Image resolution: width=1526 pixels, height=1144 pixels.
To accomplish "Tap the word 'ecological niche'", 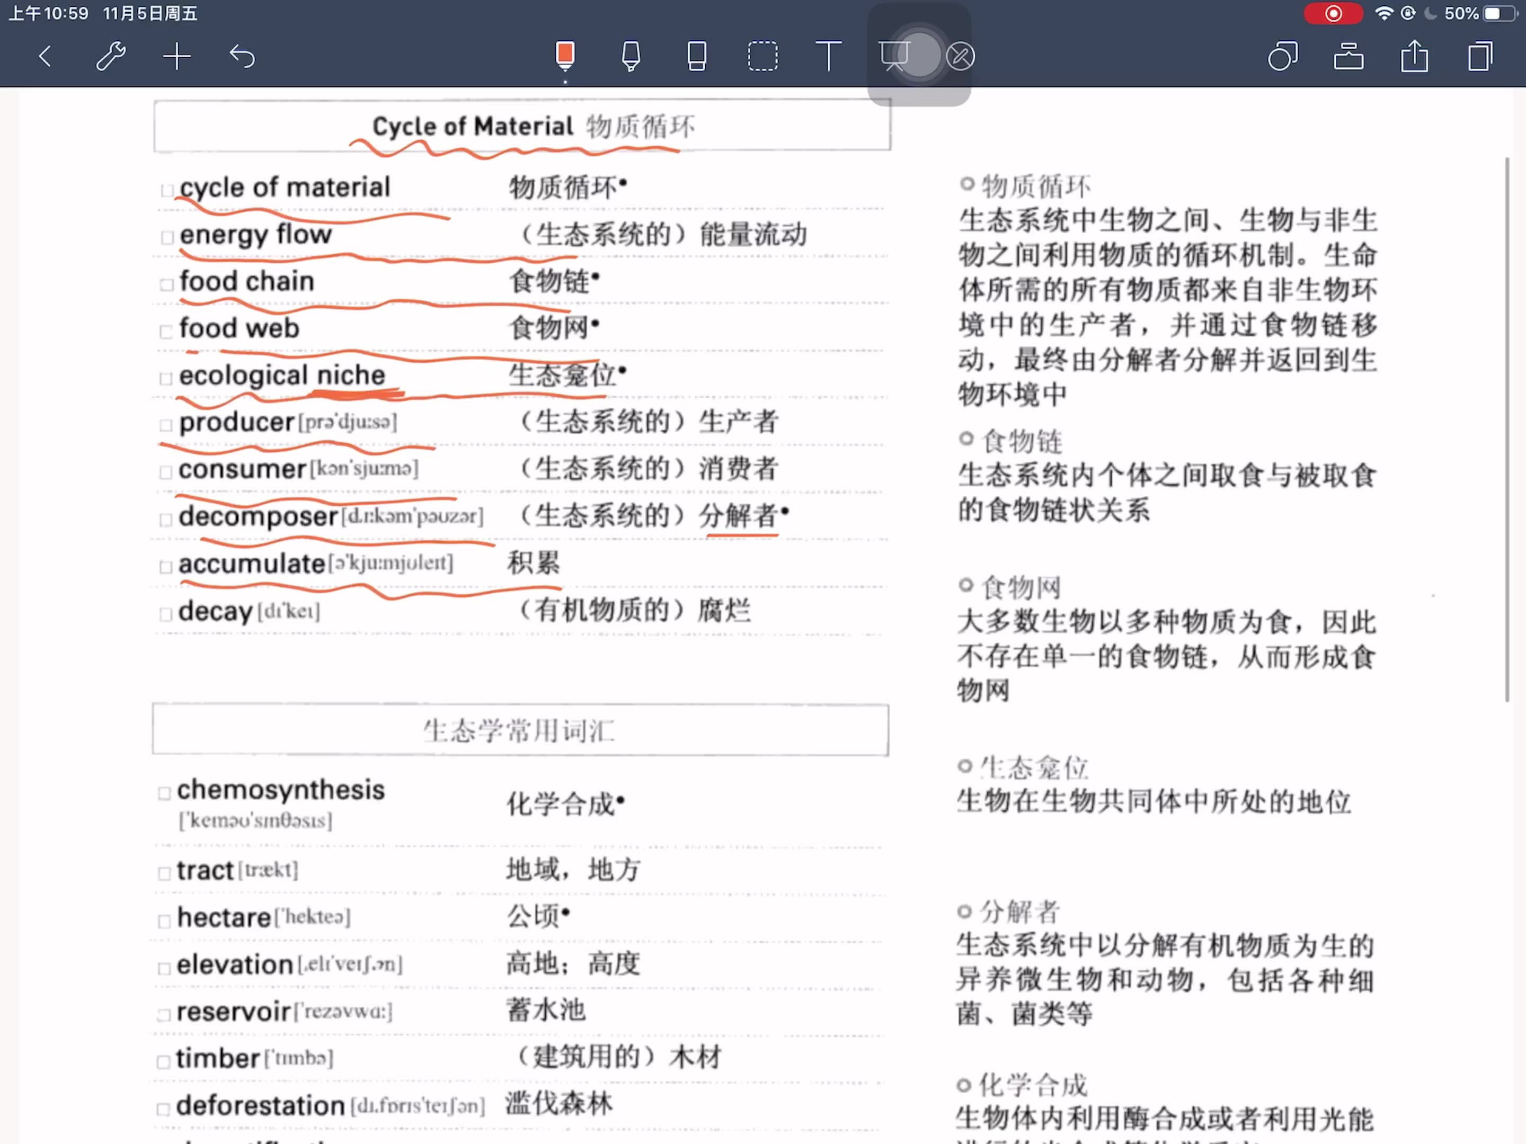I will tap(282, 375).
